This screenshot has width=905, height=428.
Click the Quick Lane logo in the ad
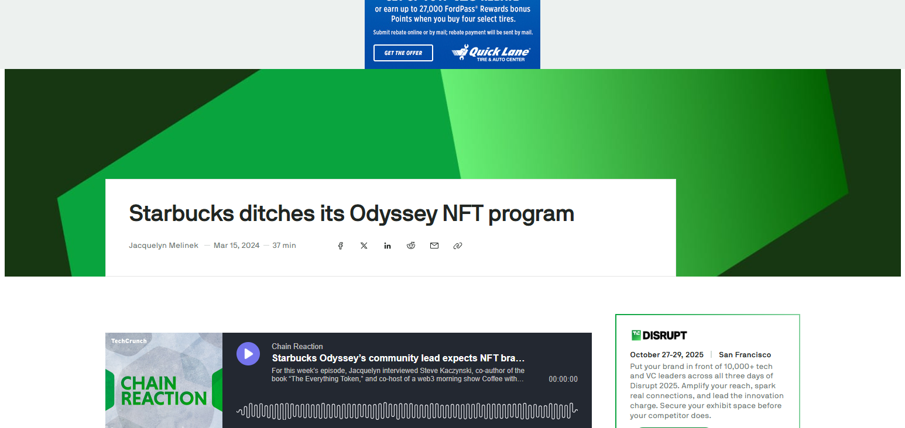[491, 54]
